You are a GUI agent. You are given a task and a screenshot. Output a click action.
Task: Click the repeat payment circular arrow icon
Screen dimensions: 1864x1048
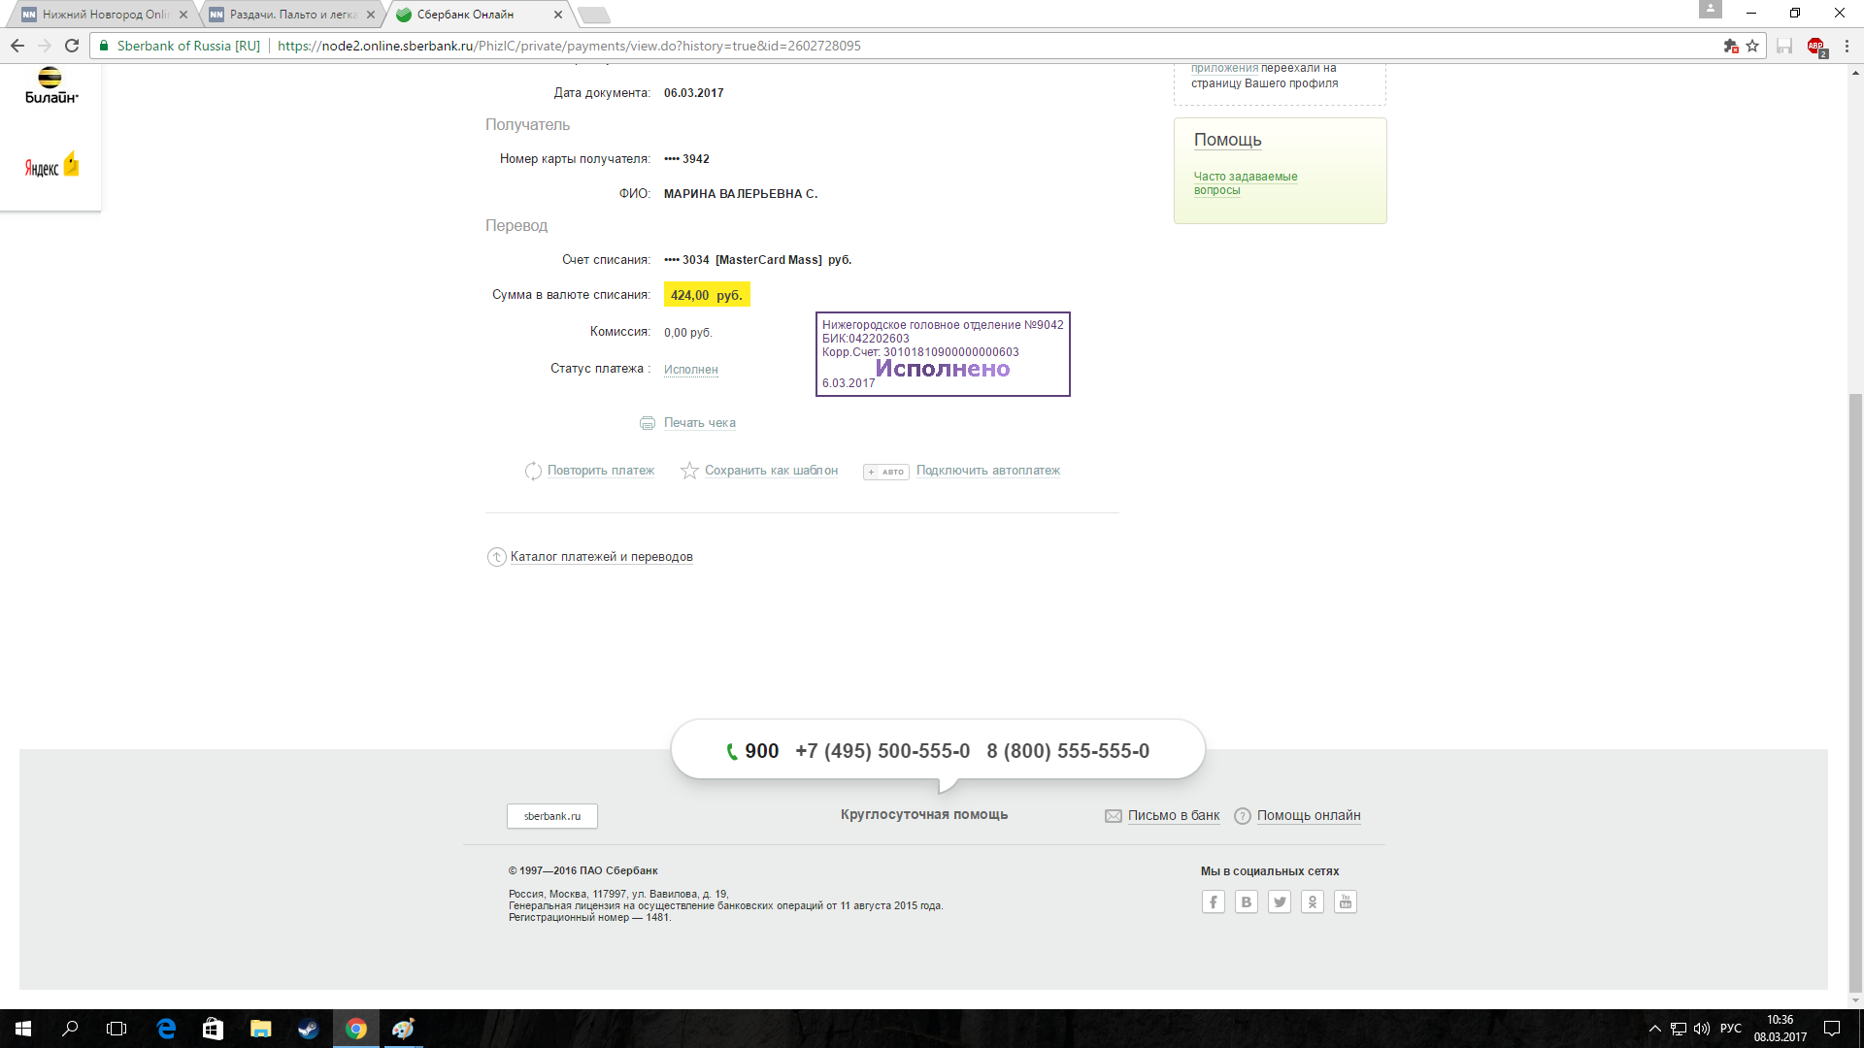[533, 471]
